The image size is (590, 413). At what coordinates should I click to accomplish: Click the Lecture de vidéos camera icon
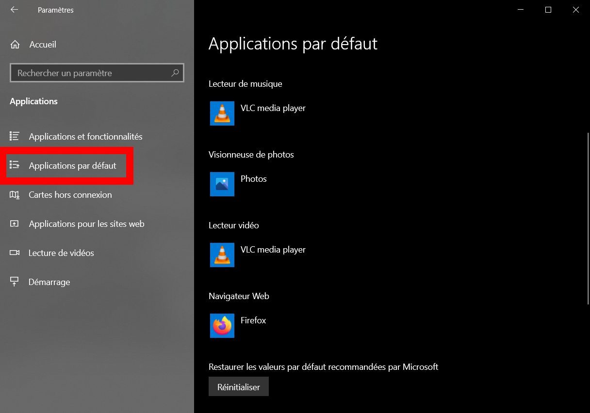click(x=15, y=253)
